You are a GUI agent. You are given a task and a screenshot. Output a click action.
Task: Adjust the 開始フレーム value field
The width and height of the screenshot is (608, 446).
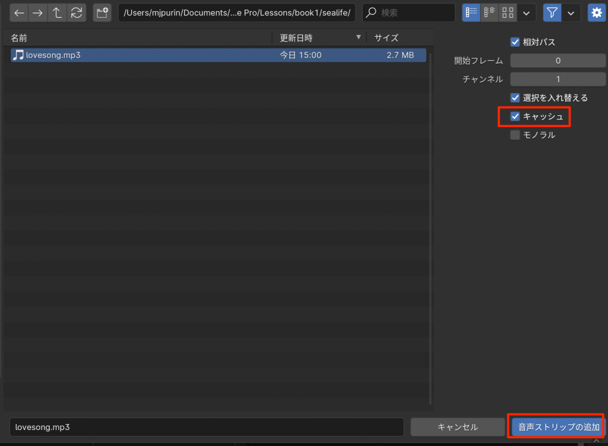coord(558,61)
